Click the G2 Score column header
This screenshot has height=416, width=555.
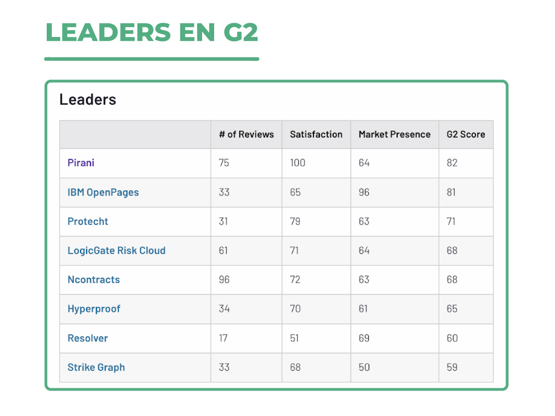466,135
